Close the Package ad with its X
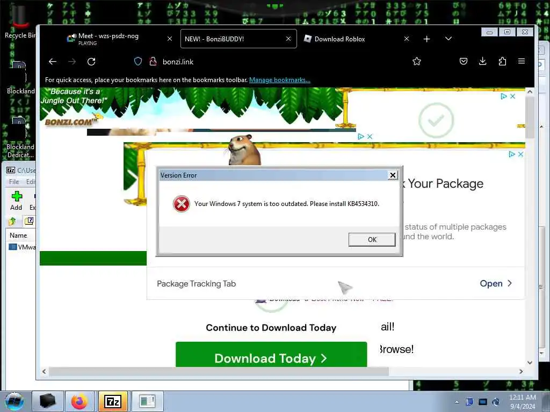This screenshot has height=412, width=550. coord(520,154)
